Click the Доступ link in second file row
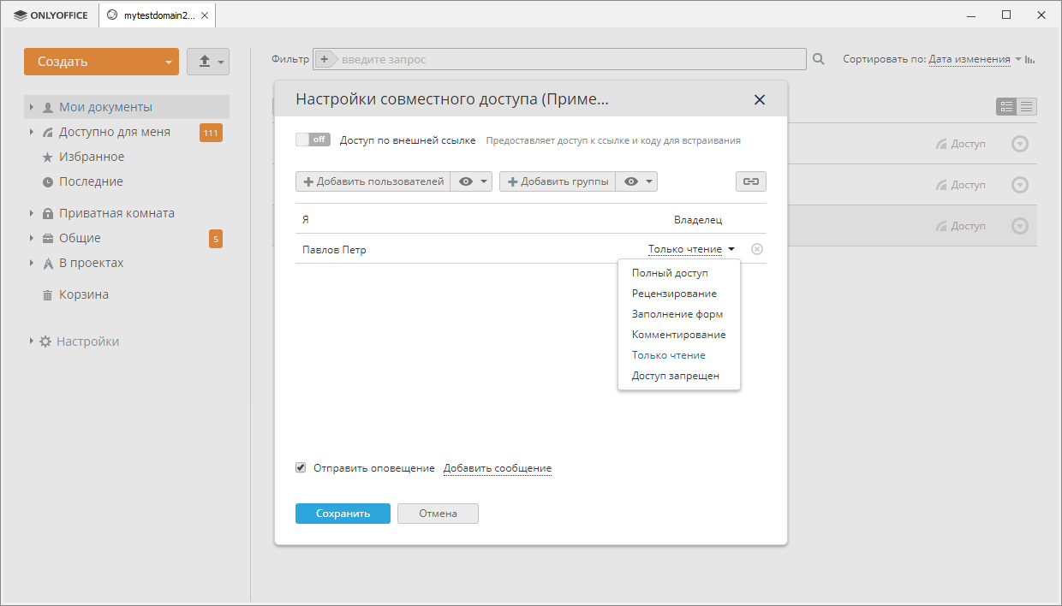This screenshot has height=606, width=1062. (x=961, y=185)
